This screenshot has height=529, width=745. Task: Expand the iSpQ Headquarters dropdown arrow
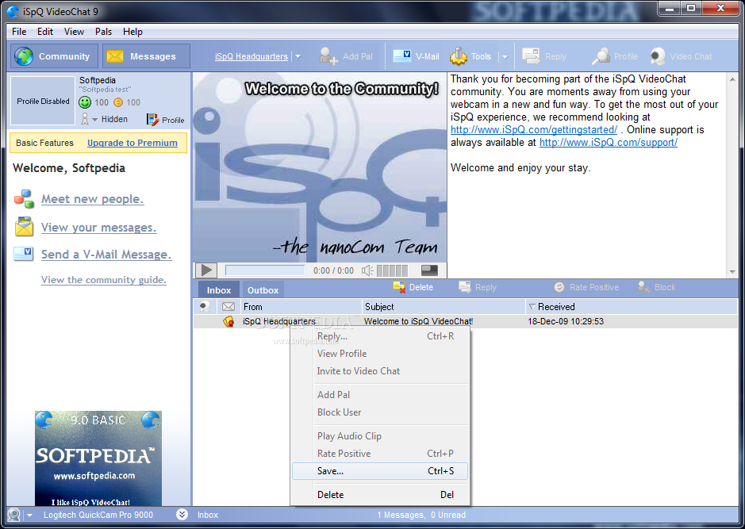pyautogui.click(x=298, y=56)
